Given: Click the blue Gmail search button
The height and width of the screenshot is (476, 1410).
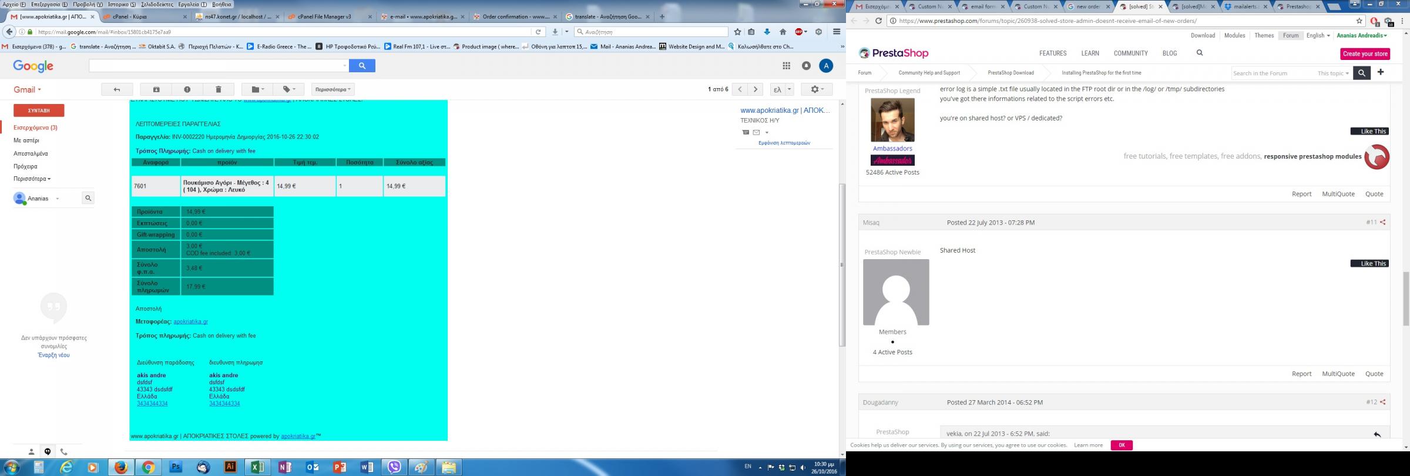Looking at the screenshot, I should point(362,66).
